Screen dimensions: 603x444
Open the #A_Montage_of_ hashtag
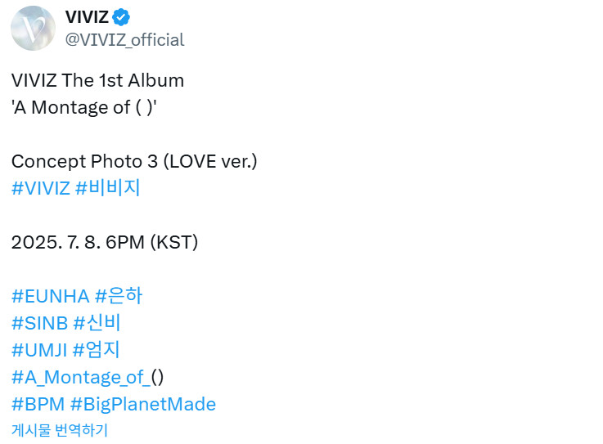pos(80,377)
